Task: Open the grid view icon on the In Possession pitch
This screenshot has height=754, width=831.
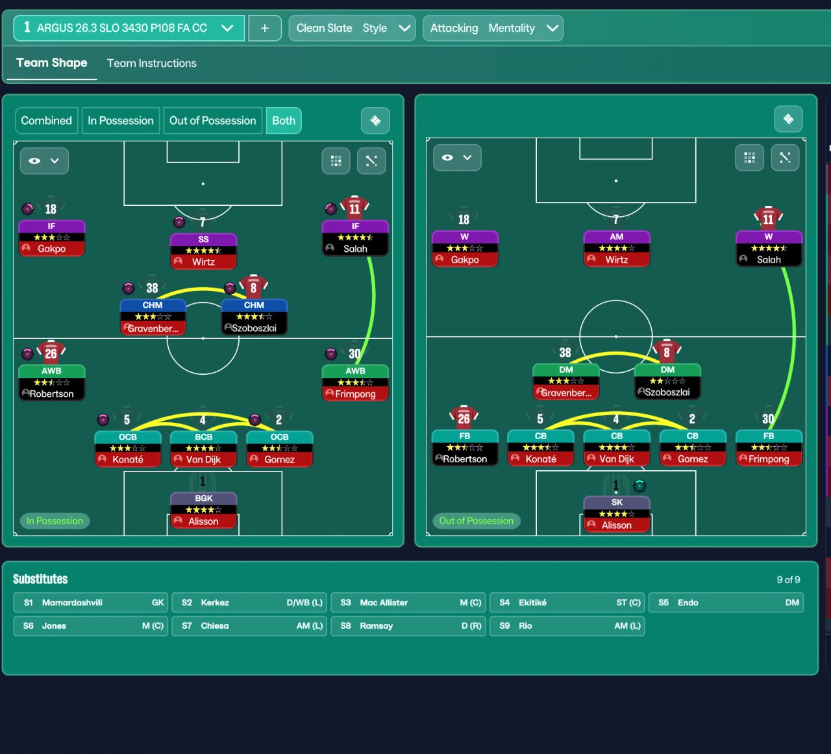Action: pyautogui.click(x=336, y=161)
